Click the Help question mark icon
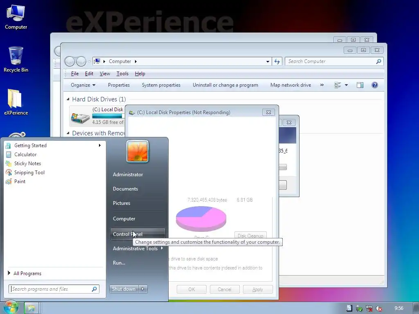This screenshot has height=314, width=419. point(375,85)
